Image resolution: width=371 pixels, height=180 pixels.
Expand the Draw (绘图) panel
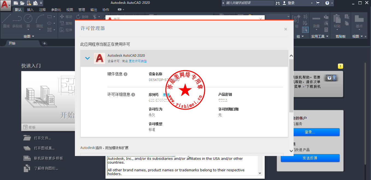click(x=29, y=36)
